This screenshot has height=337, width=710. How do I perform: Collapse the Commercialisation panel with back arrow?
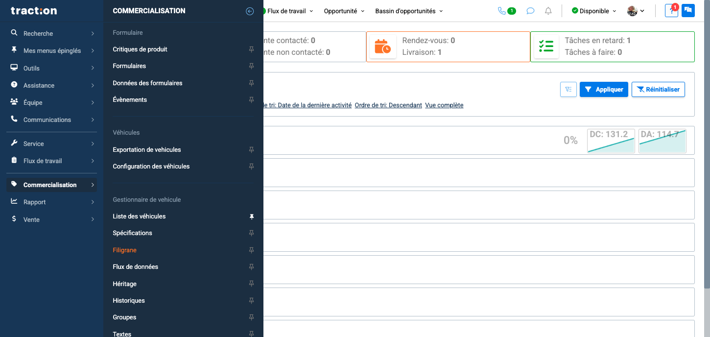click(250, 11)
